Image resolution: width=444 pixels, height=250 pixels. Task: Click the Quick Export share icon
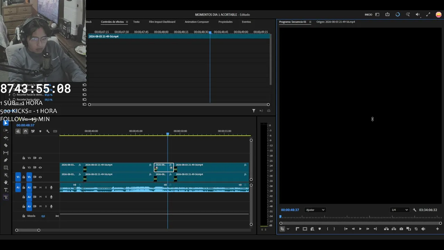click(x=387, y=15)
